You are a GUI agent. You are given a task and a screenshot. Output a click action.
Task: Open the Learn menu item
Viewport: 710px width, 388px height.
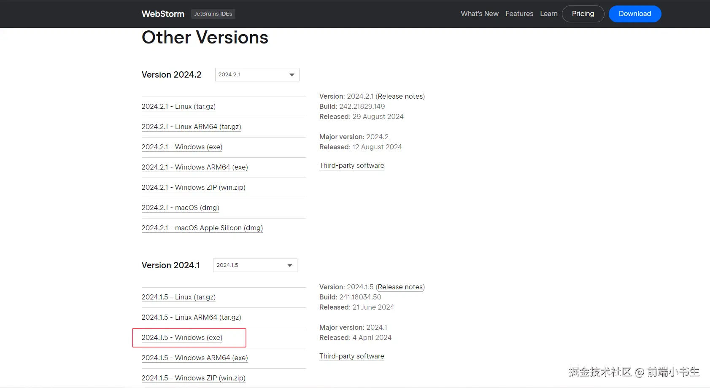[549, 14]
